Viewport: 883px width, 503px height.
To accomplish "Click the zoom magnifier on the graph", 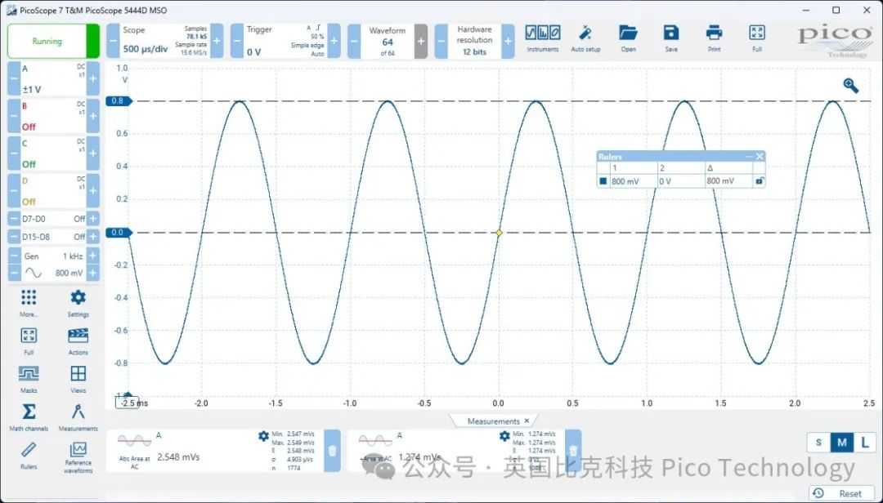I will point(851,85).
